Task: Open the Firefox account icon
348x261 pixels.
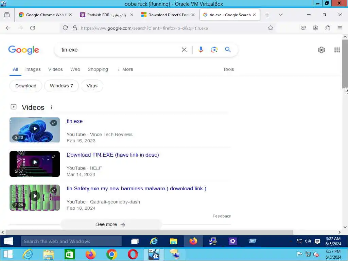Action: tap(315, 28)
